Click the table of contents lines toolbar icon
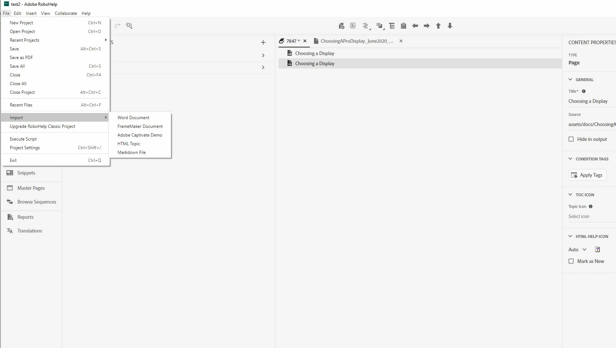Image resolution: width=616 pixels, height=348 pixels. point(392,26)
